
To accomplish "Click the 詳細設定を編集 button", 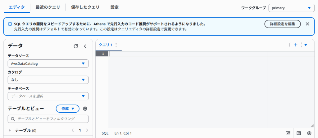I will 282,24.
